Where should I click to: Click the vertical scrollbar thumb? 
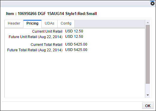(x=148, y=54)
